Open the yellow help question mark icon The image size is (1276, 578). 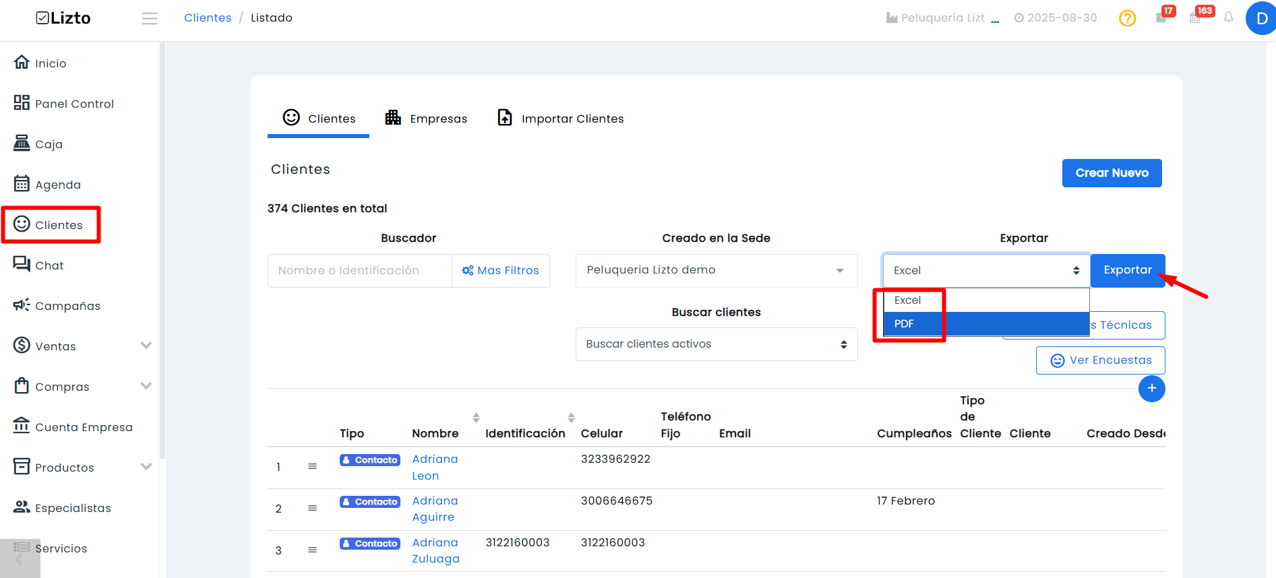1127,18
